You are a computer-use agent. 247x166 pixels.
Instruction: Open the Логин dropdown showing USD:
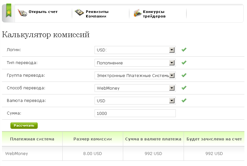[135, 50]
